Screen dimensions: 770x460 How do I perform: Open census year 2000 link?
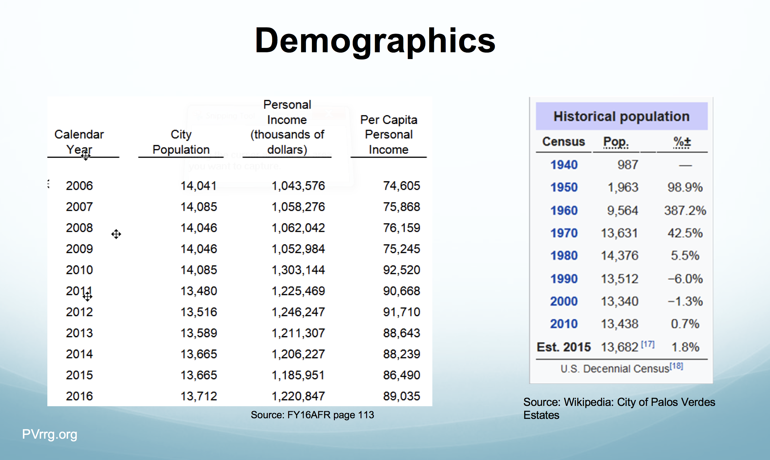564,301
